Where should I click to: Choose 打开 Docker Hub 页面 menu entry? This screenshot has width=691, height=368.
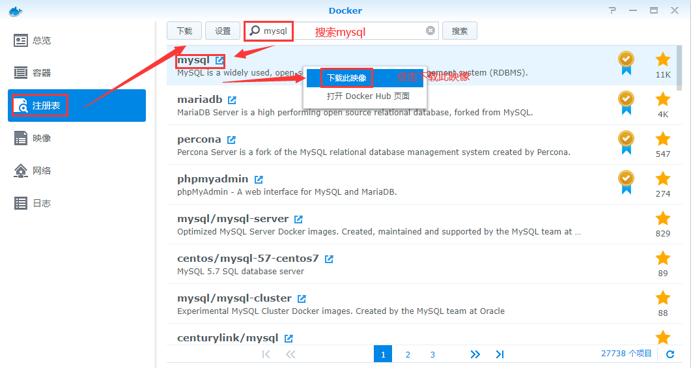click(368, 96)
